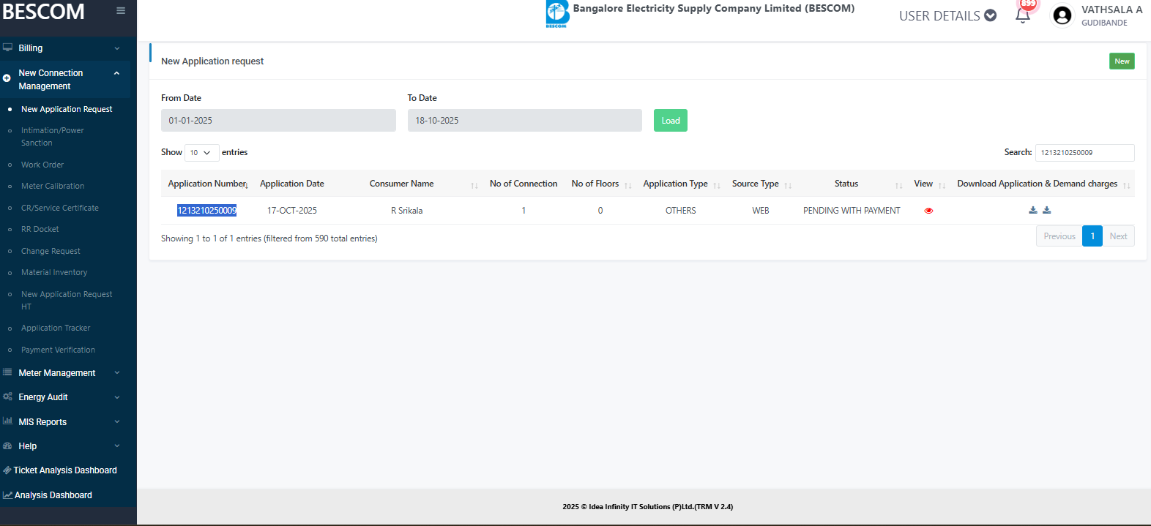Click the user profile avatar icon
1151x526 pixels.
[x=1062, y=15]
